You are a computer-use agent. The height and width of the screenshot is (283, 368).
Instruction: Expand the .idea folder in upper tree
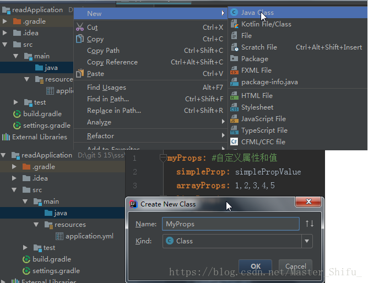[x=4, y=33]
